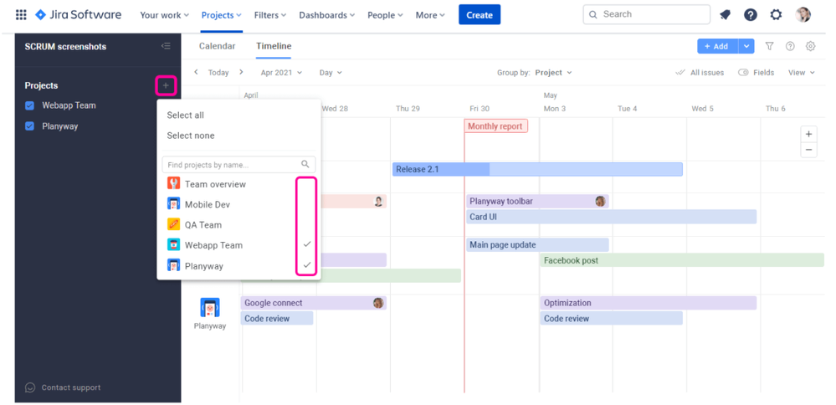836x405 pixels.
Task: Open the More dropdown
Action: tap(430, 15)
